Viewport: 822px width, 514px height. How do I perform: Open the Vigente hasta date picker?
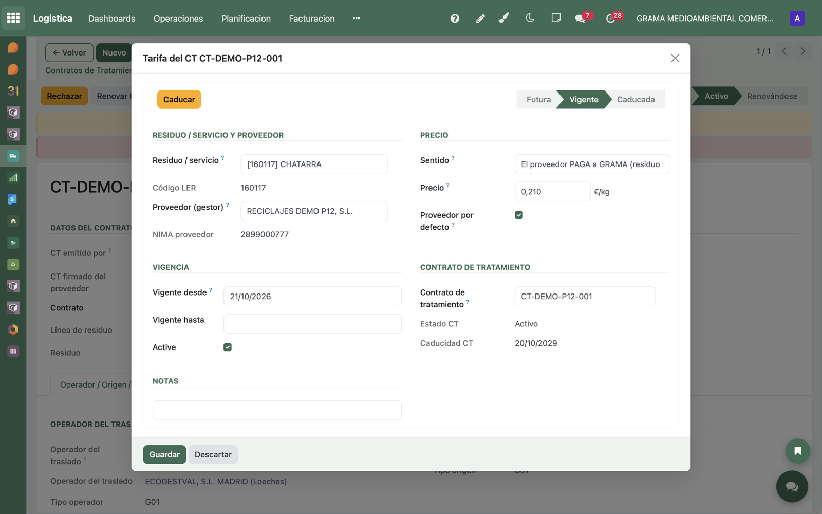pyautogui.click(x=312, y=324)
